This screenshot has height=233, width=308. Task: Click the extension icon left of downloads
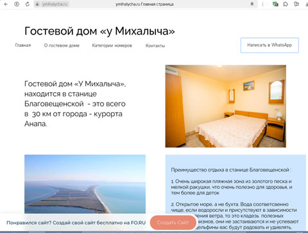pos(296,4)
